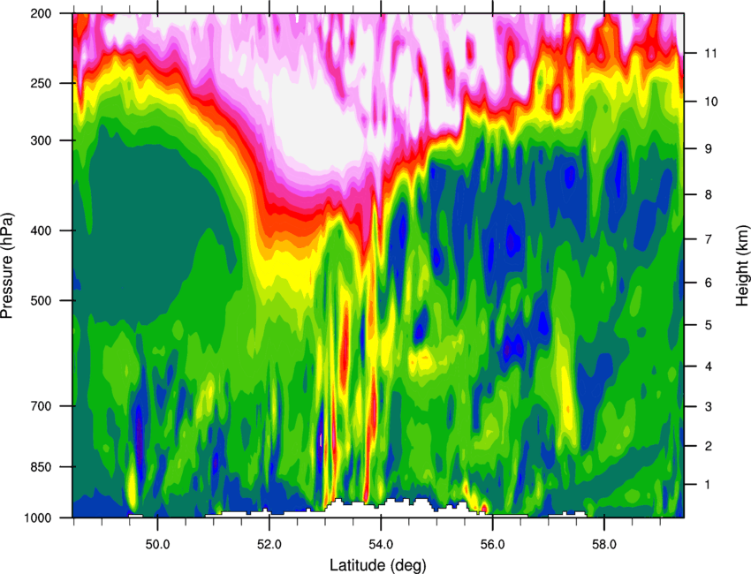
Task: Click the 3 km height label
Action: 709,406
